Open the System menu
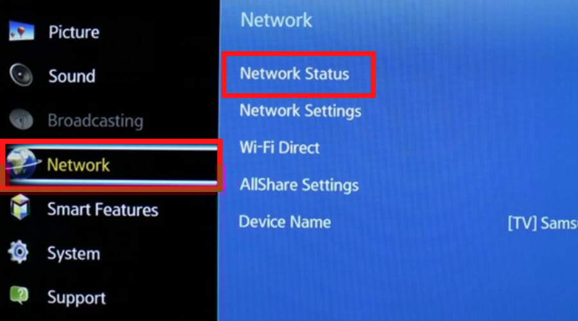Screen dimensions: 578x321 (x=74, y=254)
